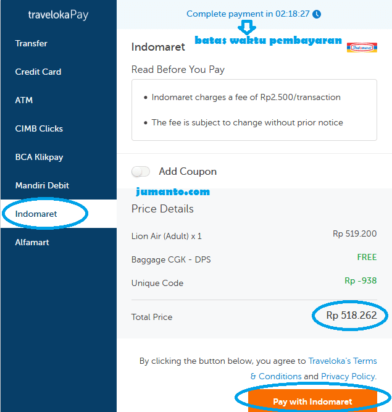The image size is (392, 412).
Task: Click the fee subject to change notice
Action: [x=247, y=122]
